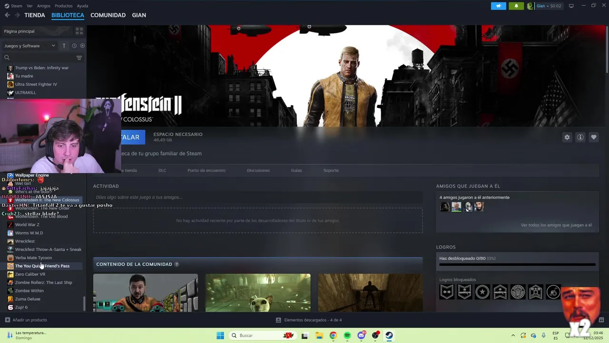Switch to Big Picture mode icon
The height and width of the screenshot is (343, 609).
571,6
